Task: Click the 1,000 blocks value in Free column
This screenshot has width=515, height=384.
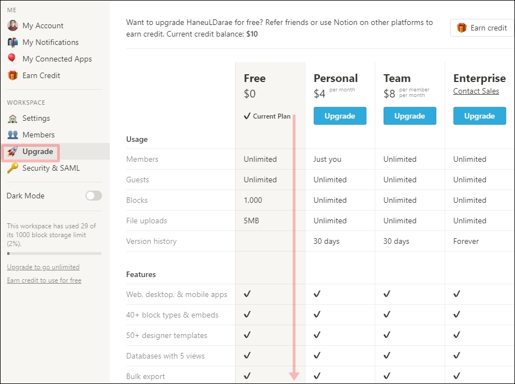Action: [253, 200]
